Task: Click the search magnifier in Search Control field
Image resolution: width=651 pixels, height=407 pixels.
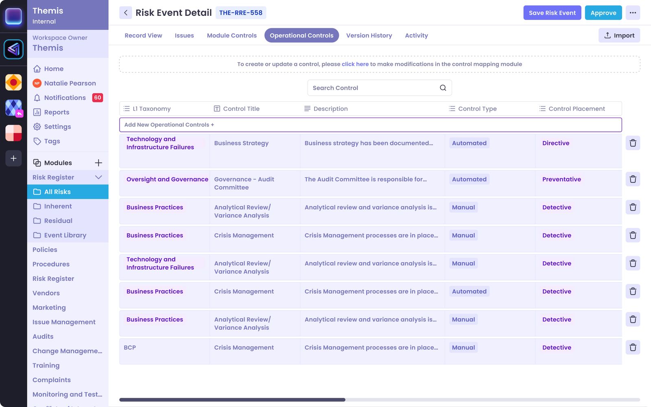Action: point(442,88)
